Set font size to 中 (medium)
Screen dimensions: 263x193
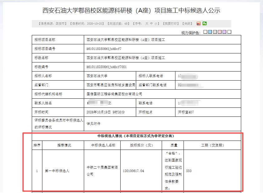click(151, 24)
